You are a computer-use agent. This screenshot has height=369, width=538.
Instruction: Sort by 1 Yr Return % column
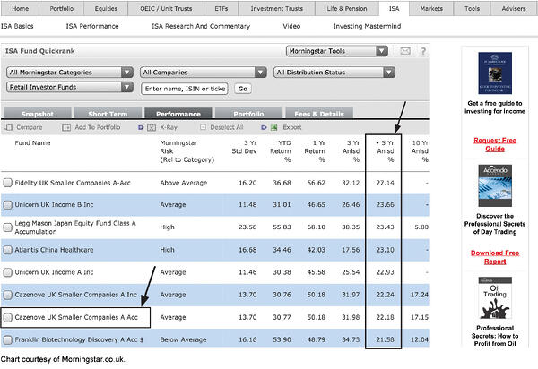315,151
